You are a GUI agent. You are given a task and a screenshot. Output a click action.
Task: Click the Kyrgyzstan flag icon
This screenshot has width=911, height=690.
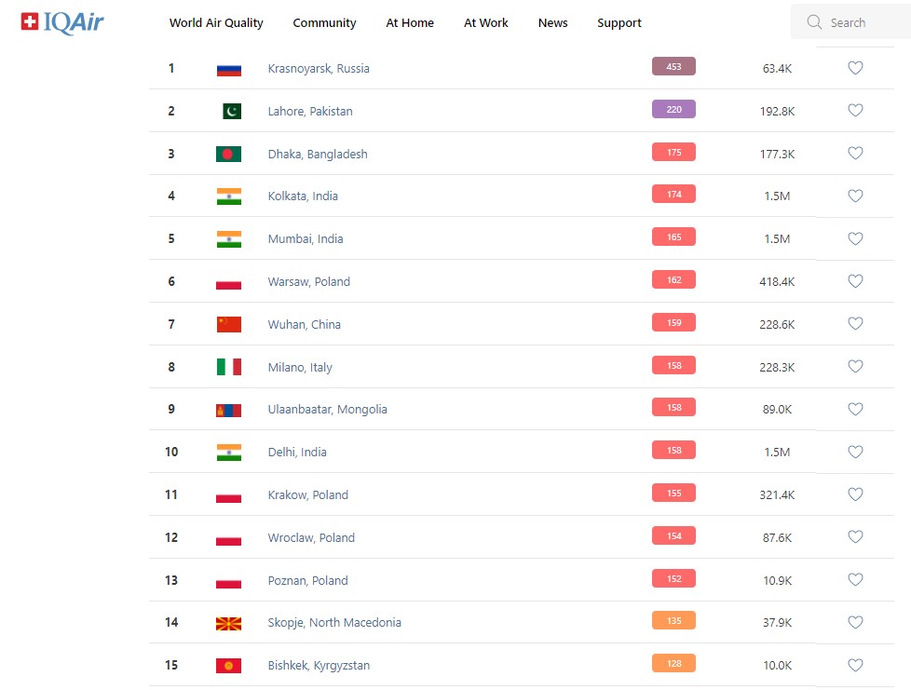coord(228,666)
